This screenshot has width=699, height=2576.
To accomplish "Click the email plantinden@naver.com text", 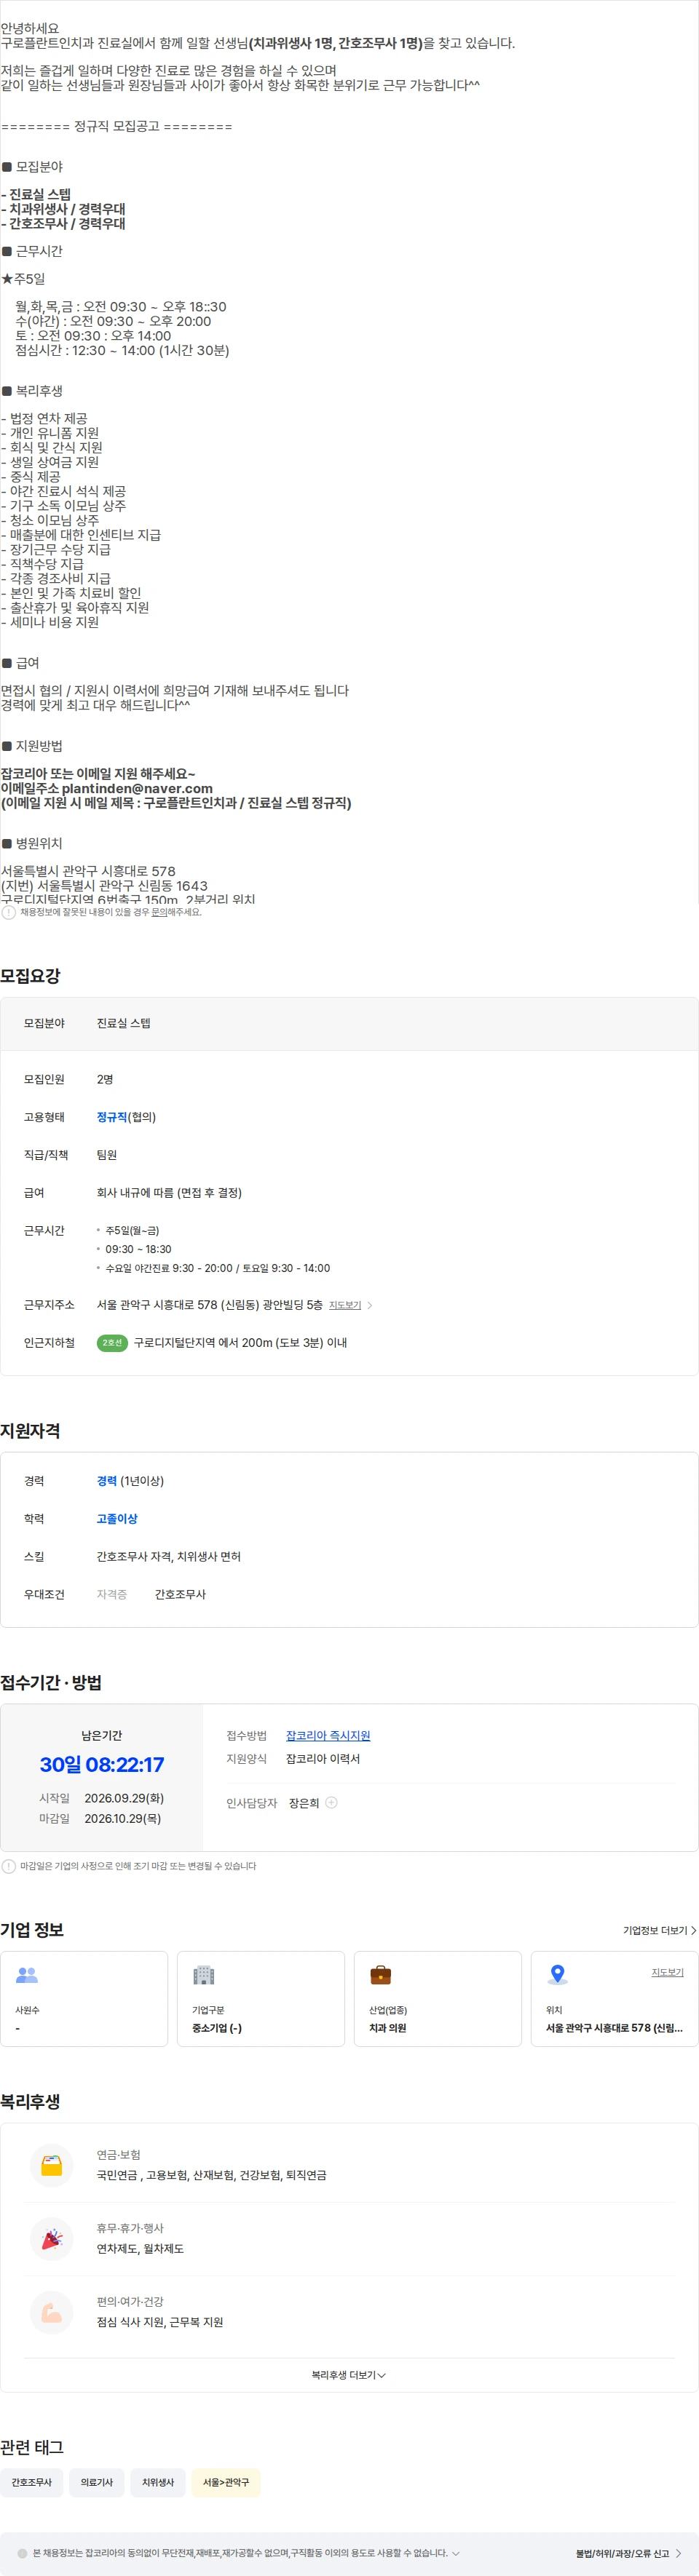I will [137, 788].
